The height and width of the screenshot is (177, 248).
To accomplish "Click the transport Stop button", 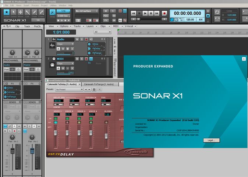I will 139,13.
